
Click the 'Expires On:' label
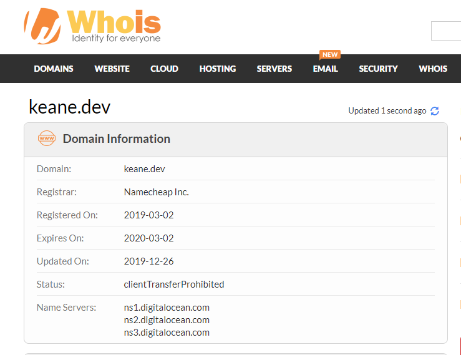point(60,238)
